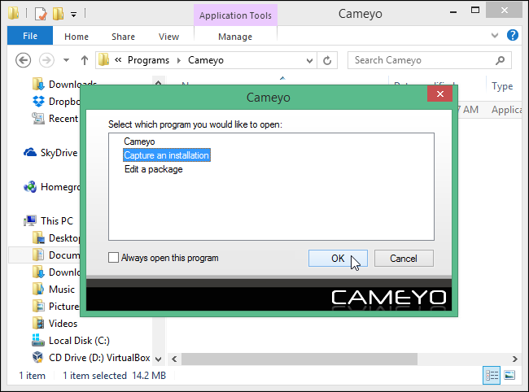The image size is (529, 392).
Task: Go forward with Explorer forward arrow
Action: (46, 60)
